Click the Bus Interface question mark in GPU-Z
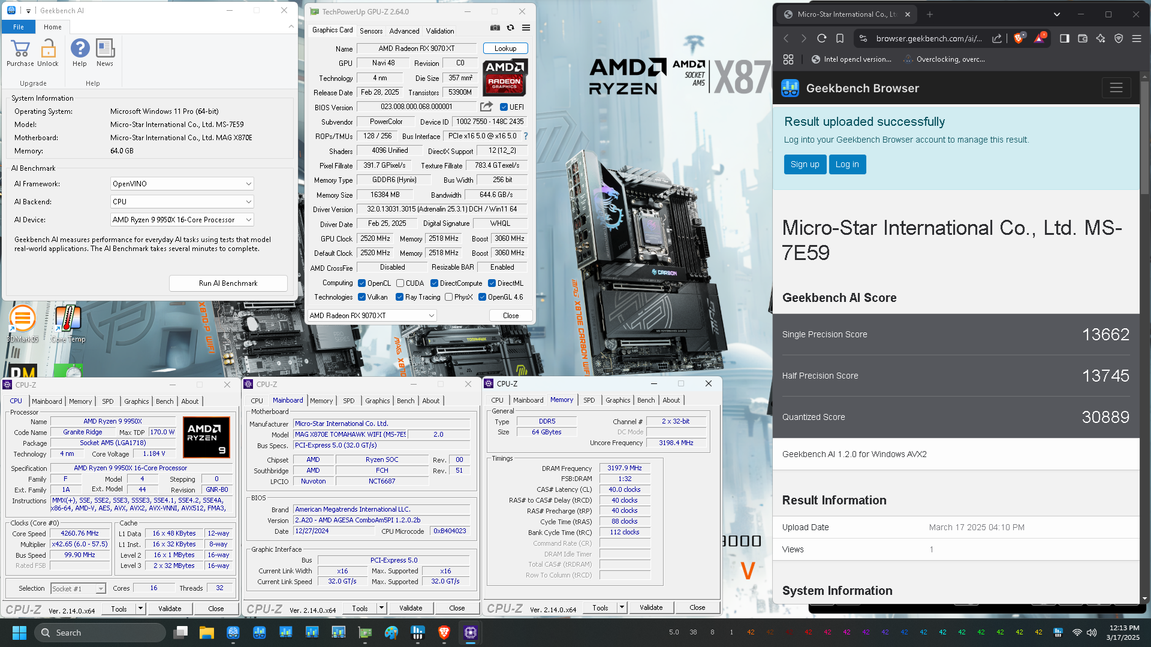1151x647 pixels. [x=526, y=136]
